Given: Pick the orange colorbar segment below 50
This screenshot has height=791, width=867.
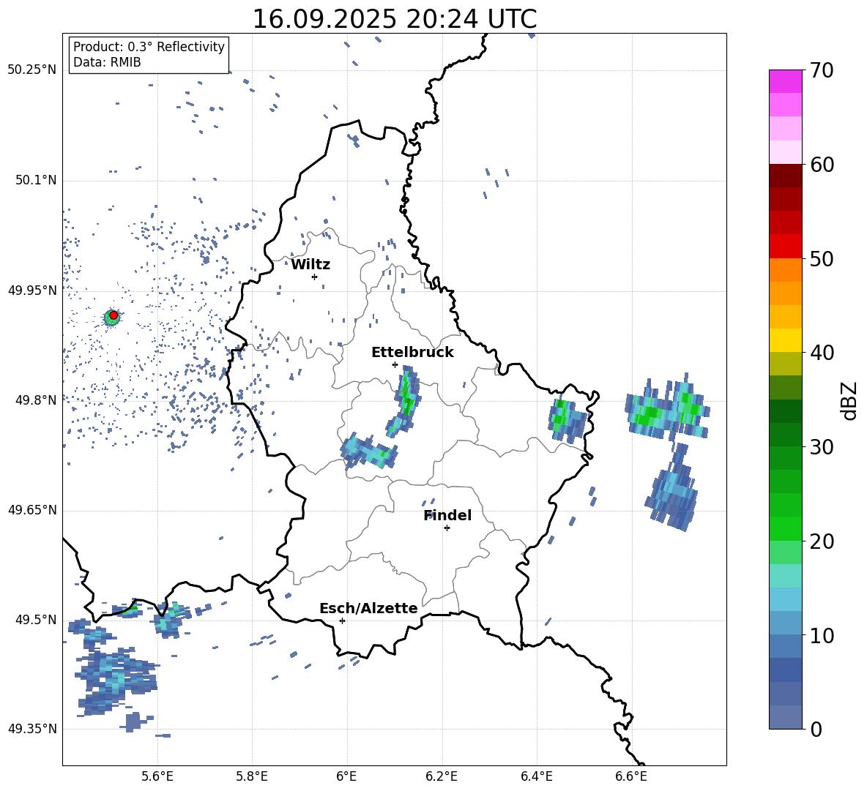Looking at the screenshot, I should [785, 269].
